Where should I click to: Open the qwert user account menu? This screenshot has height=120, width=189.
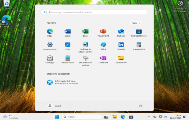[54, 106]
